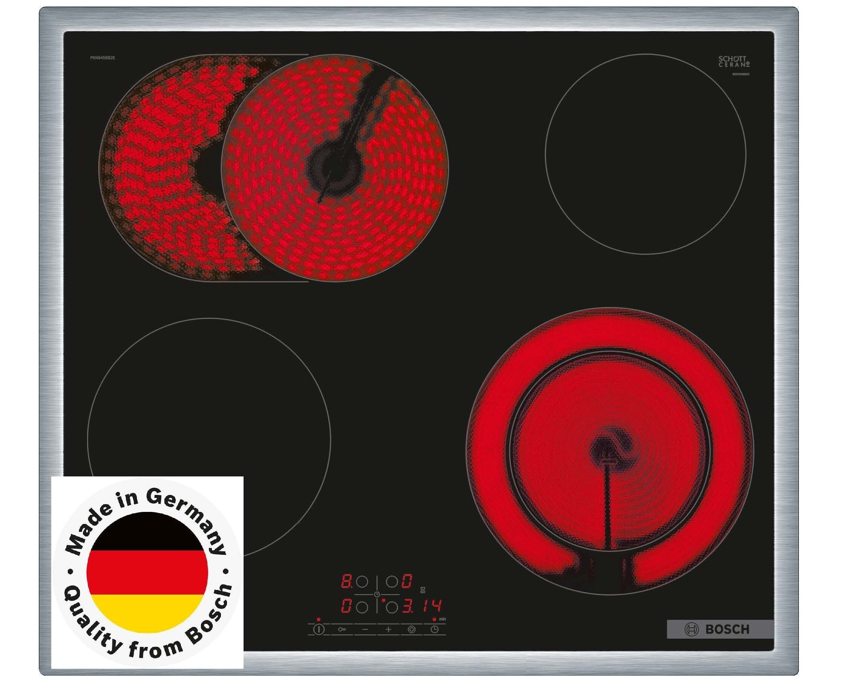Click the Schott Ceran logo
The width and height of the screenshot is (843, 682).
[734, 62]
